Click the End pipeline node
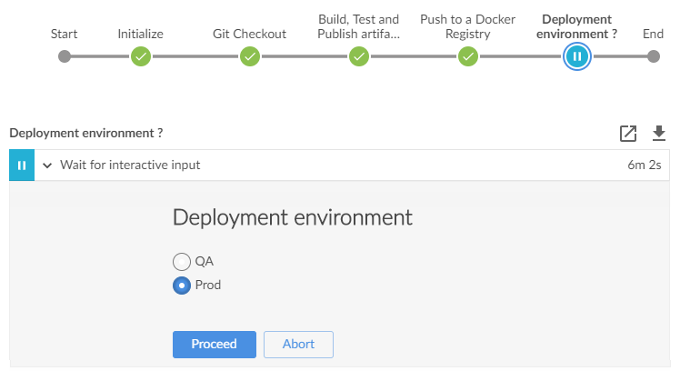 [x=653, y=56]
